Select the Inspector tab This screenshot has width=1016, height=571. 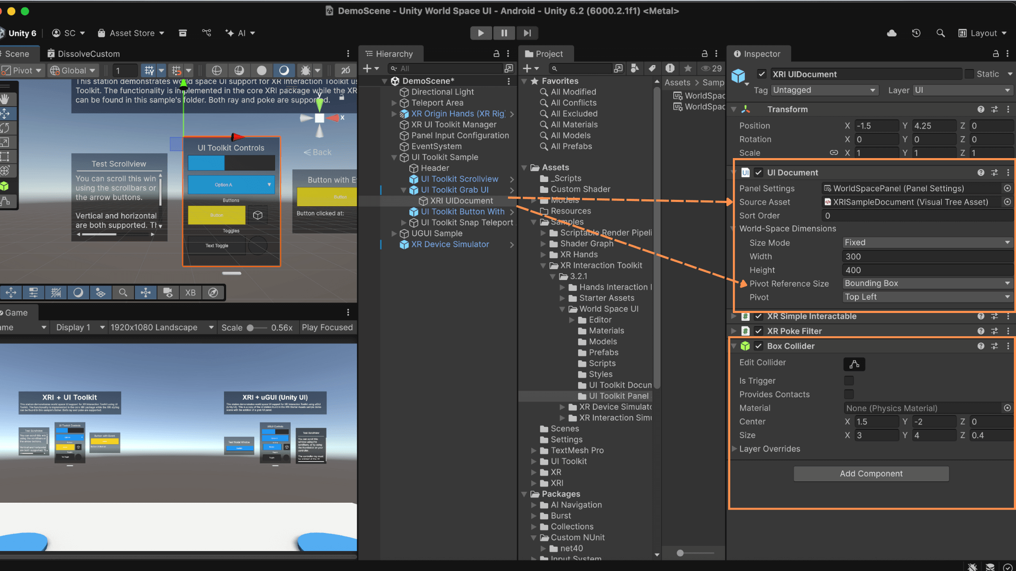click(758, 54)
